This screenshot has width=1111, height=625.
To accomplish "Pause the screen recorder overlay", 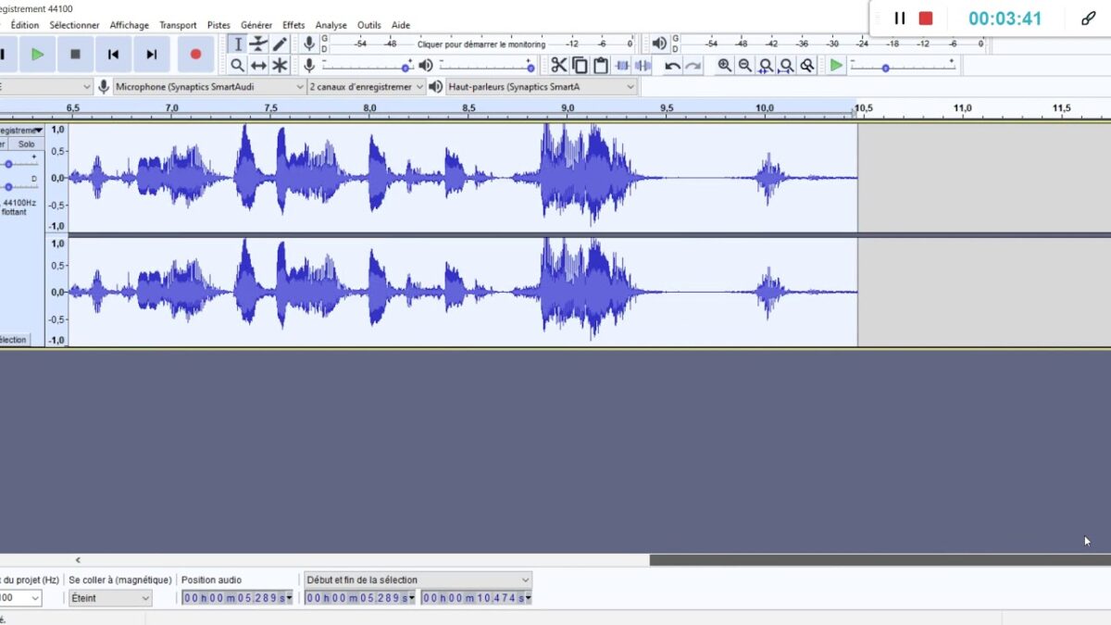I will click(899, 19).
